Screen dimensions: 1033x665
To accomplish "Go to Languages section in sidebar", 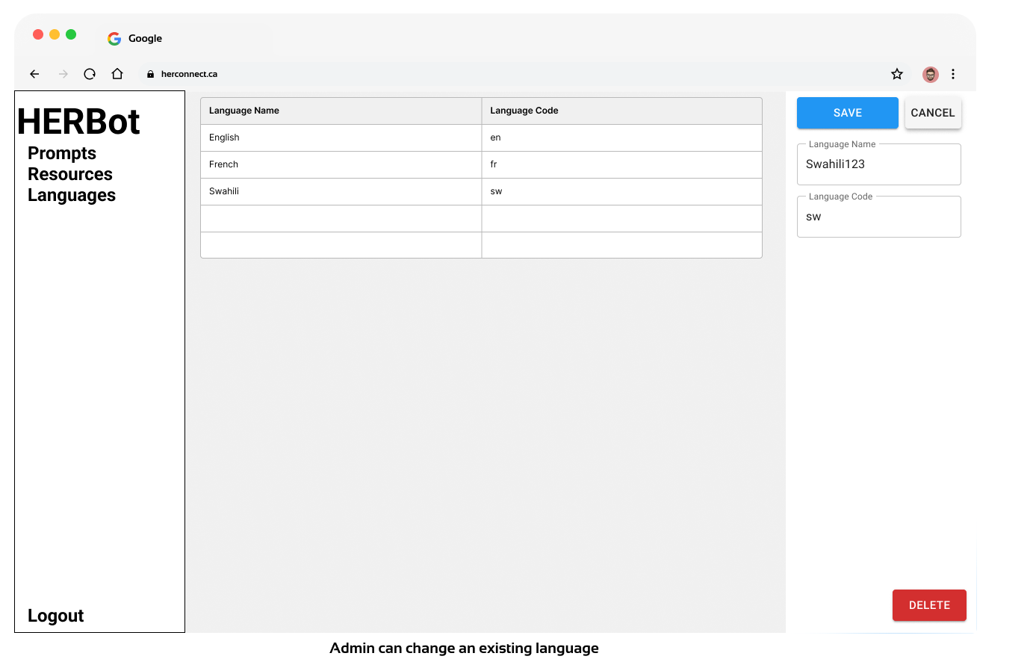I will point(72,195).
